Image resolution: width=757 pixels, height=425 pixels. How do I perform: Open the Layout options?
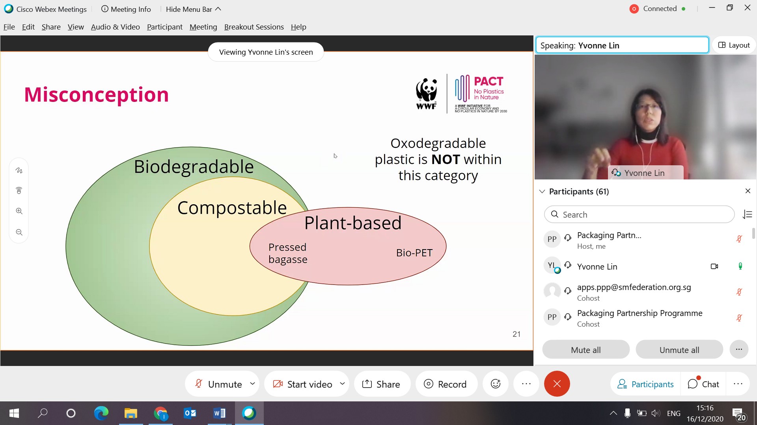(734, 45)
